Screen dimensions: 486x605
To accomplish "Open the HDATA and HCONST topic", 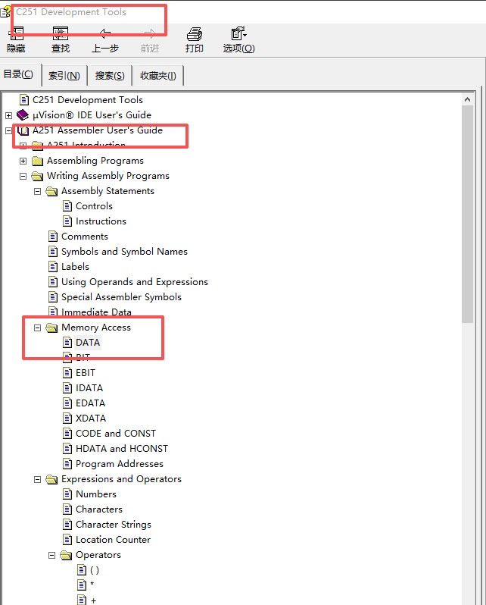I will (122, 448).
